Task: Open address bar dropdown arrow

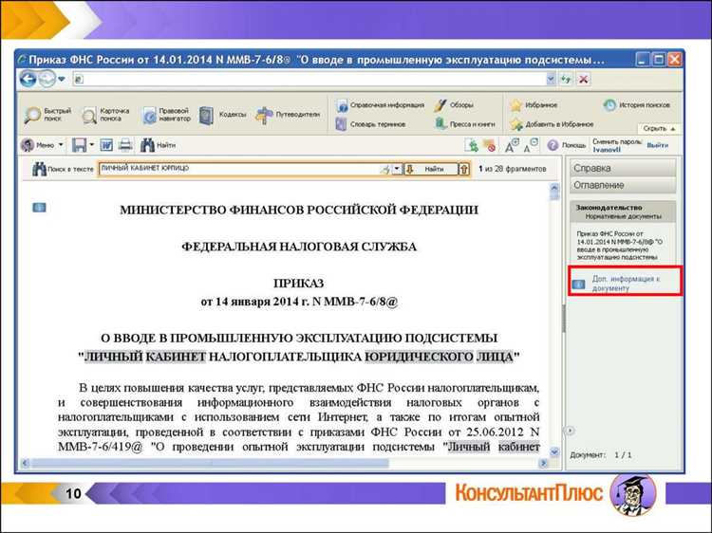Action: (551, 80)
